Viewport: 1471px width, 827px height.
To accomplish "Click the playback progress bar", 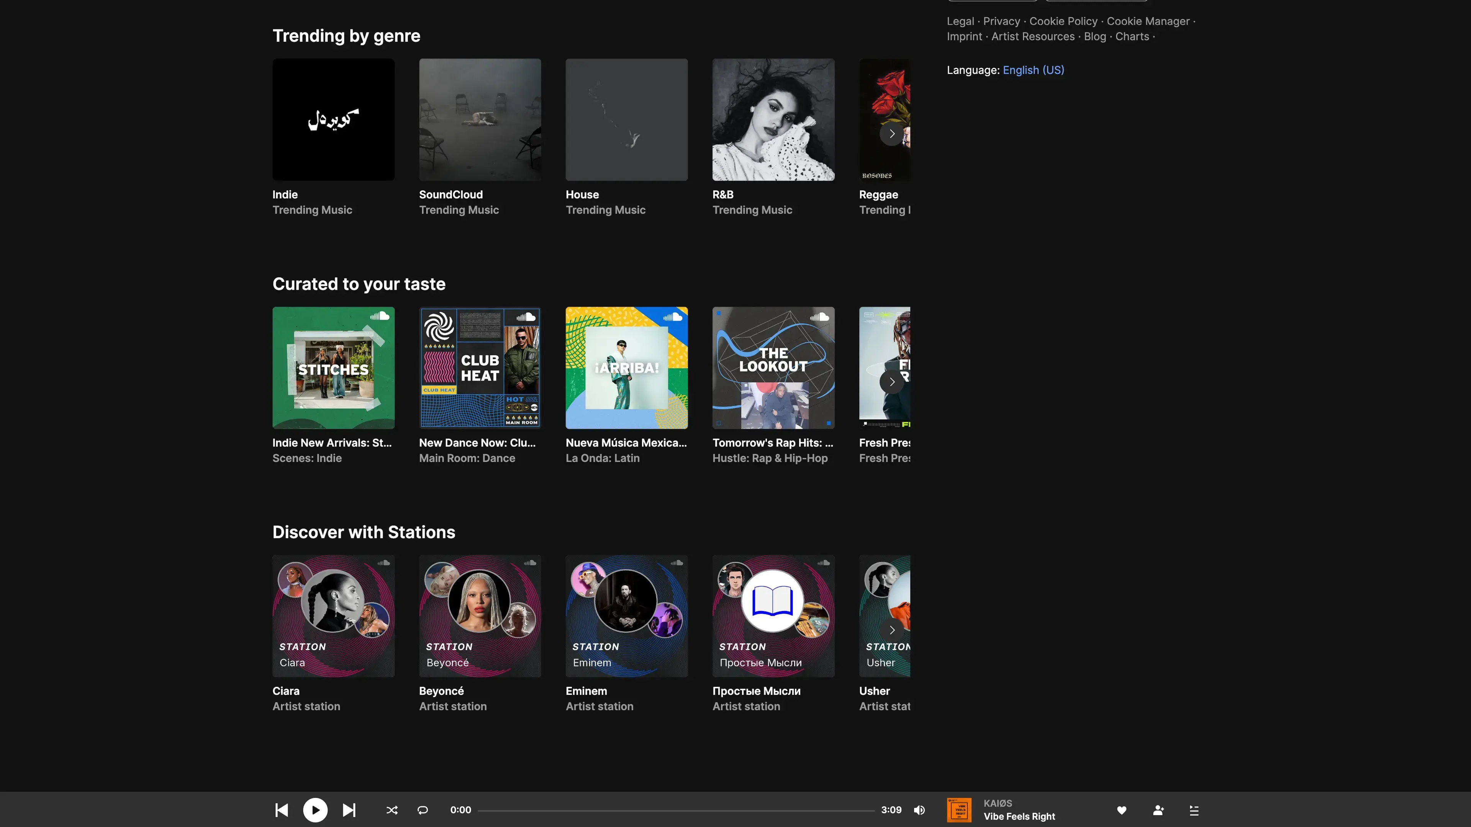I will click(x=675, y=810).
